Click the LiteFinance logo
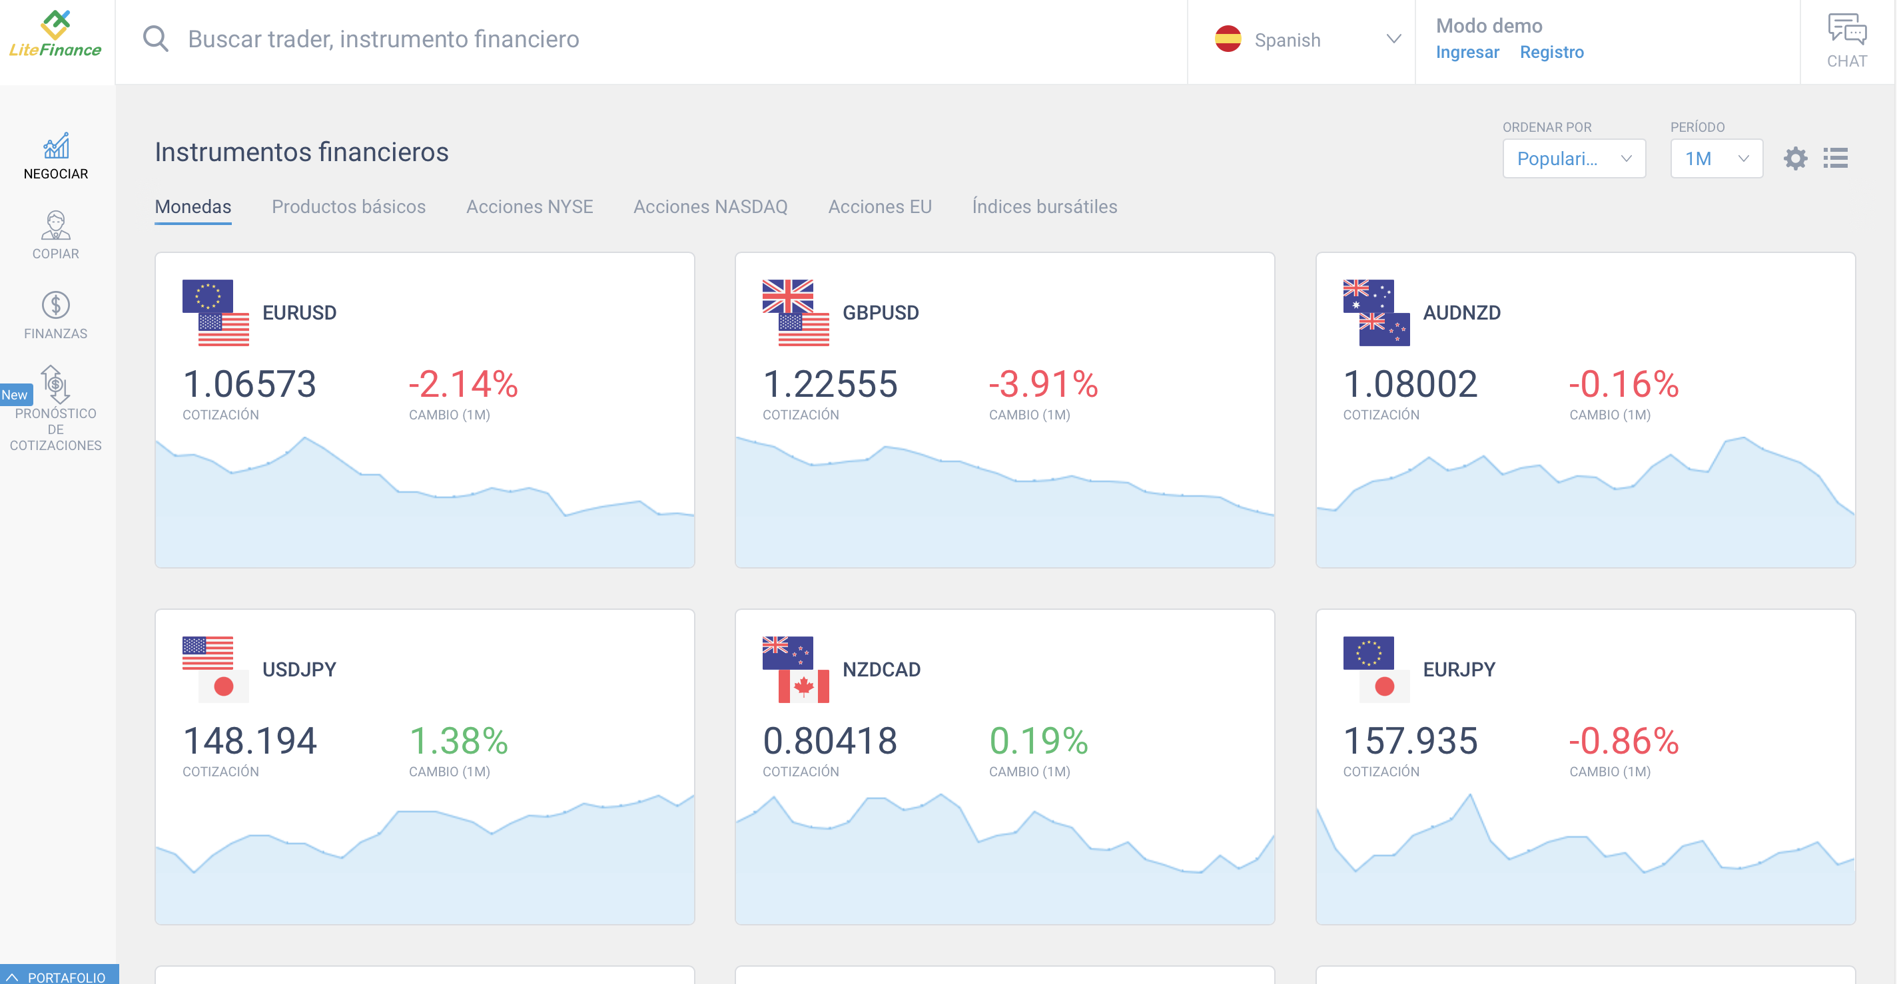 pyautogui.click(x=56, y=35)
